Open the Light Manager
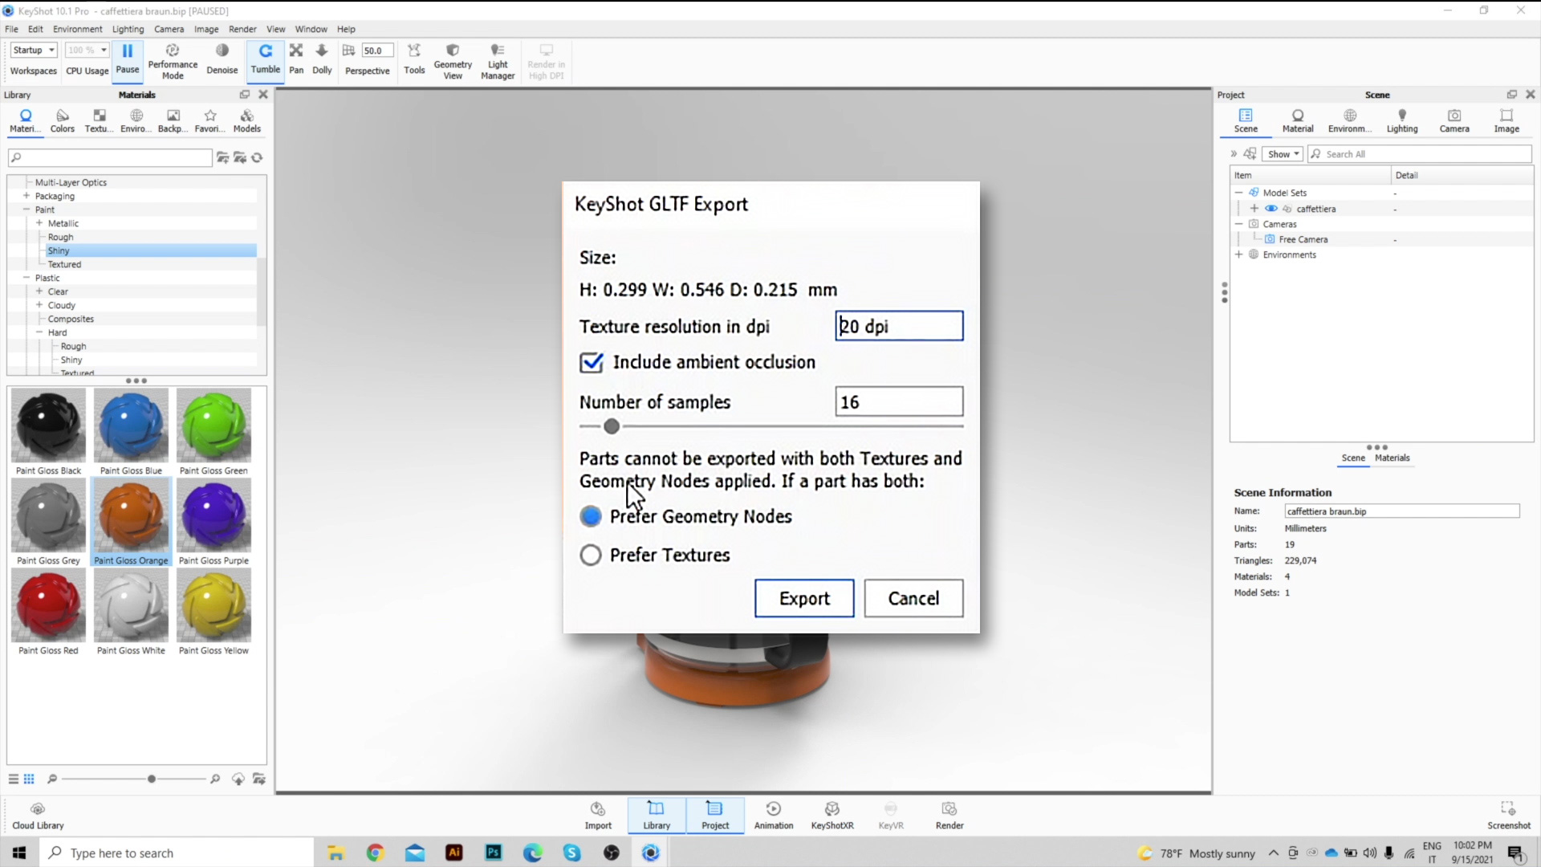This screenshot has width=1541, height=867. click(498, 61)
